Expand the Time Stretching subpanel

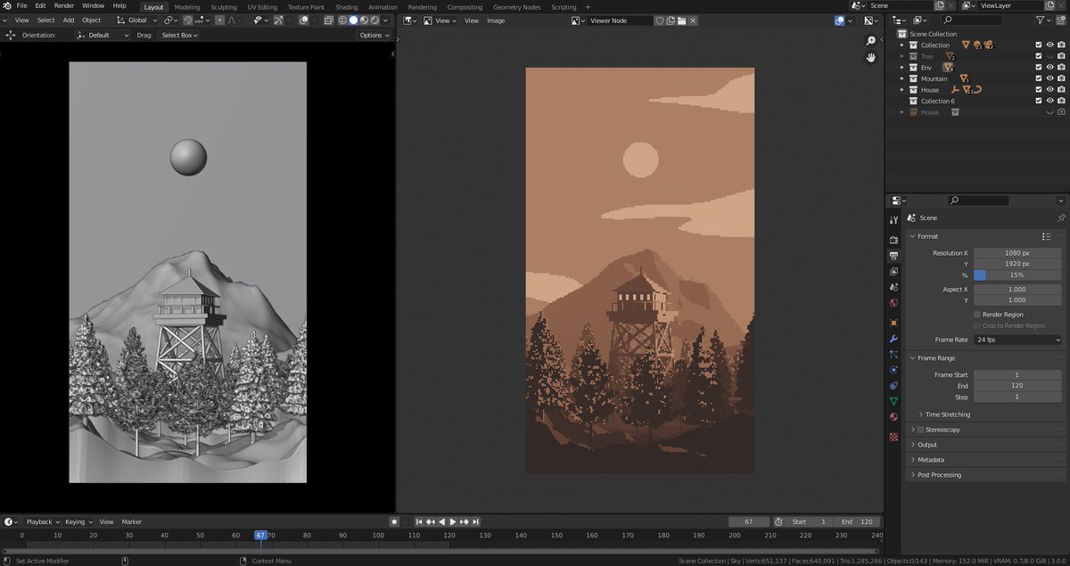pyautogui.click(x=949, y=414)
